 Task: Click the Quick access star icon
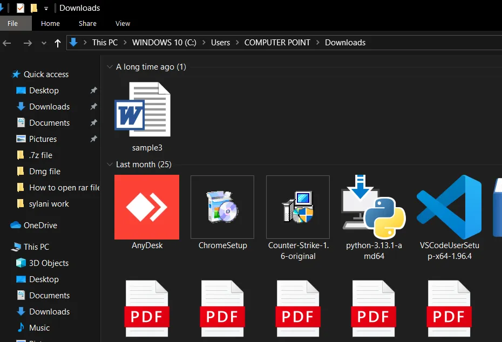16,74
